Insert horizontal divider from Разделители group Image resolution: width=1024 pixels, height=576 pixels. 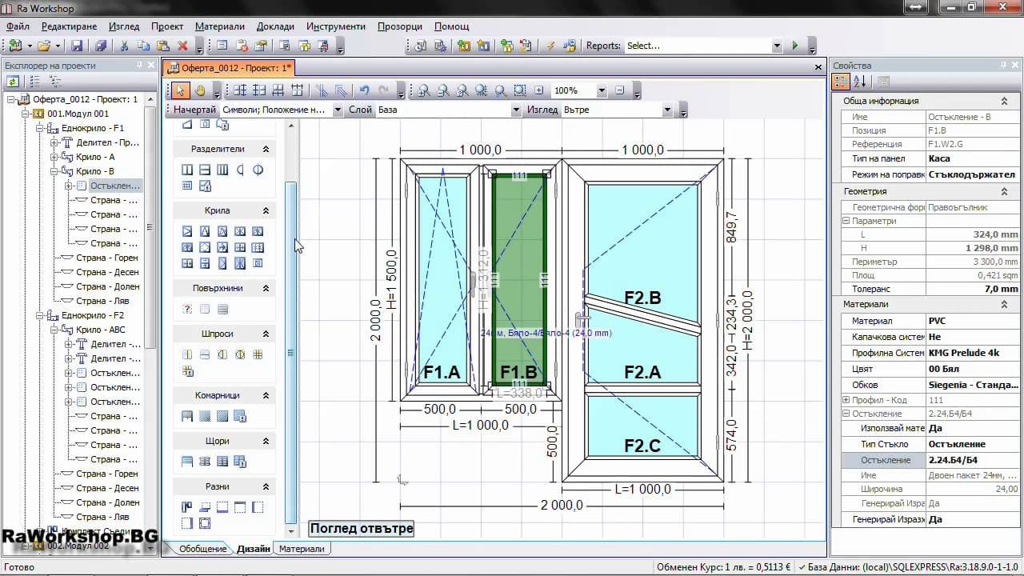(x=205, y=170)
